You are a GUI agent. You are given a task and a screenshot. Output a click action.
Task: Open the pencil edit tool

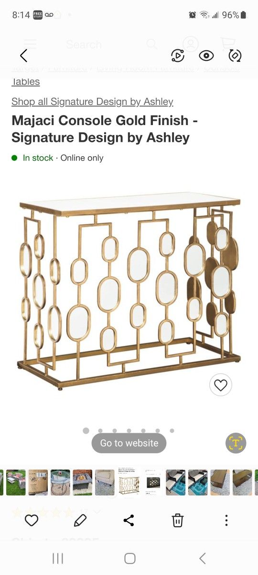(x=80, y=520)
